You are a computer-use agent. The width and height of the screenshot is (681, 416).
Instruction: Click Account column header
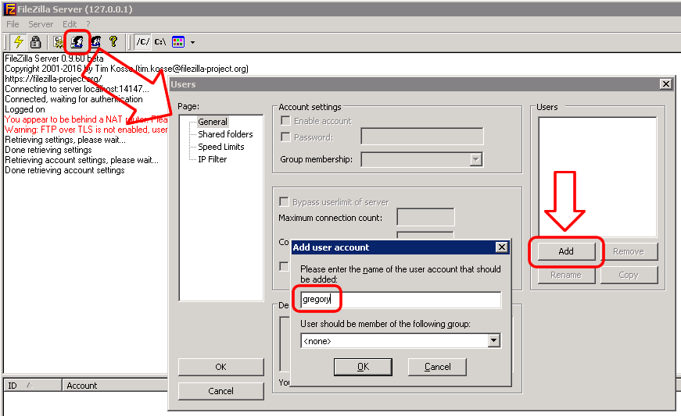115,386
